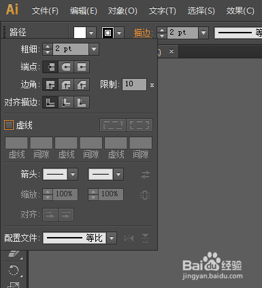Select the butt cap endpoint icon
The image size is (262, 288).
click(x=50, y=67)
